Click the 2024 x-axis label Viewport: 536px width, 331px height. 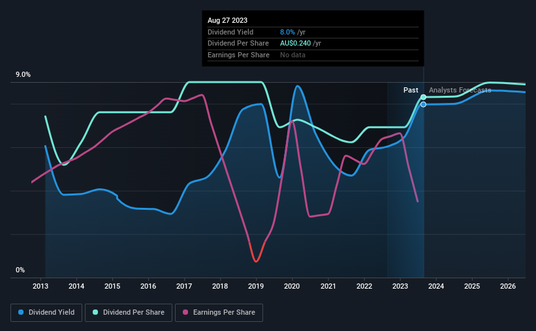click(436, 286)
